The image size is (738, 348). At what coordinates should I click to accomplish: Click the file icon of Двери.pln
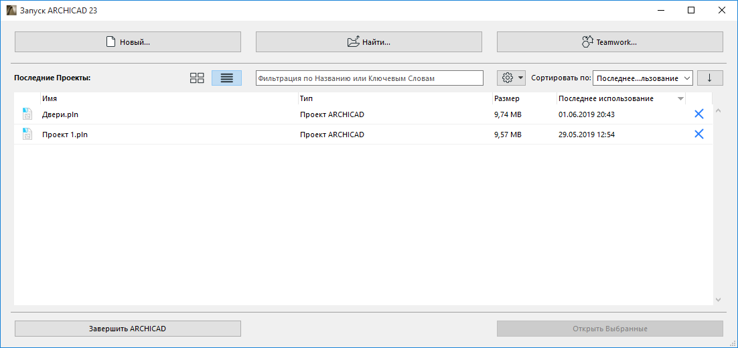[x=27, y=114]
